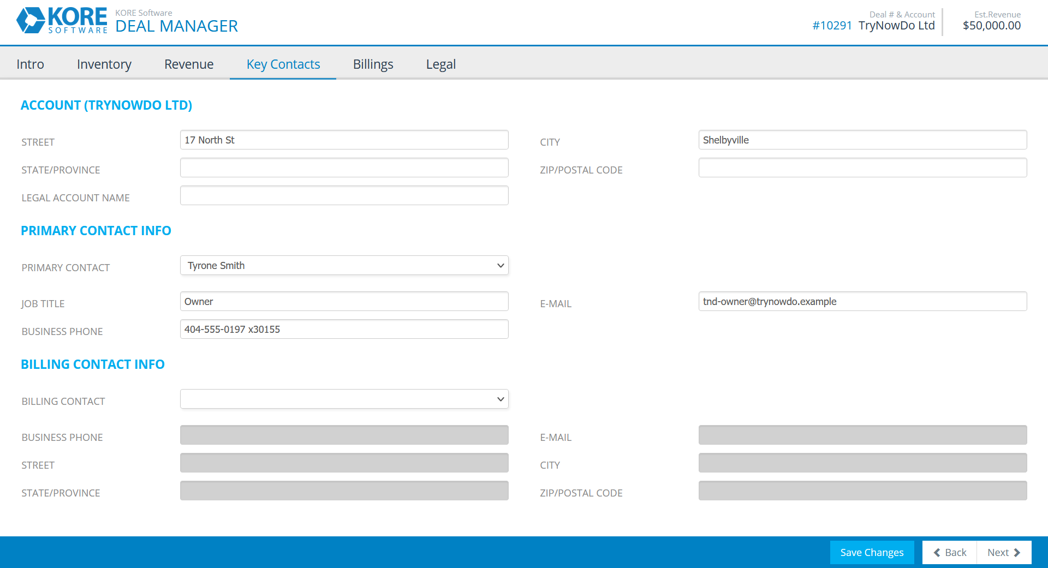Focus the account State/Province field
The width and height of the screenshot is (1048, 568).
[344, 168]
